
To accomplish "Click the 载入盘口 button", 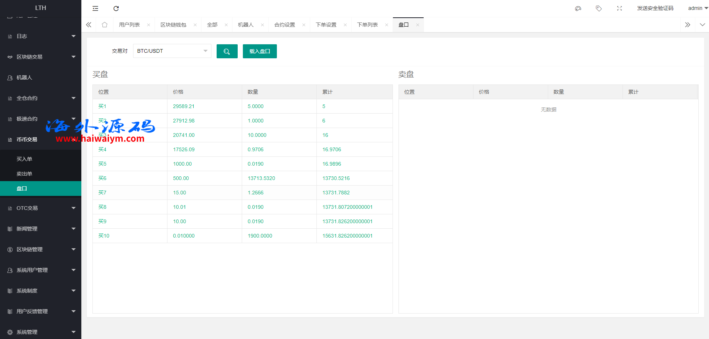I will coord(259,51).
